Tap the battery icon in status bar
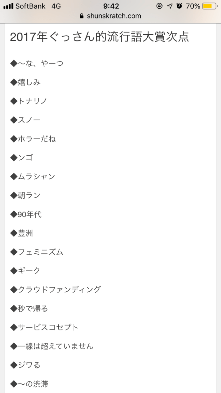The height and width of the screenshot is (393, 221). pos(210,6)
